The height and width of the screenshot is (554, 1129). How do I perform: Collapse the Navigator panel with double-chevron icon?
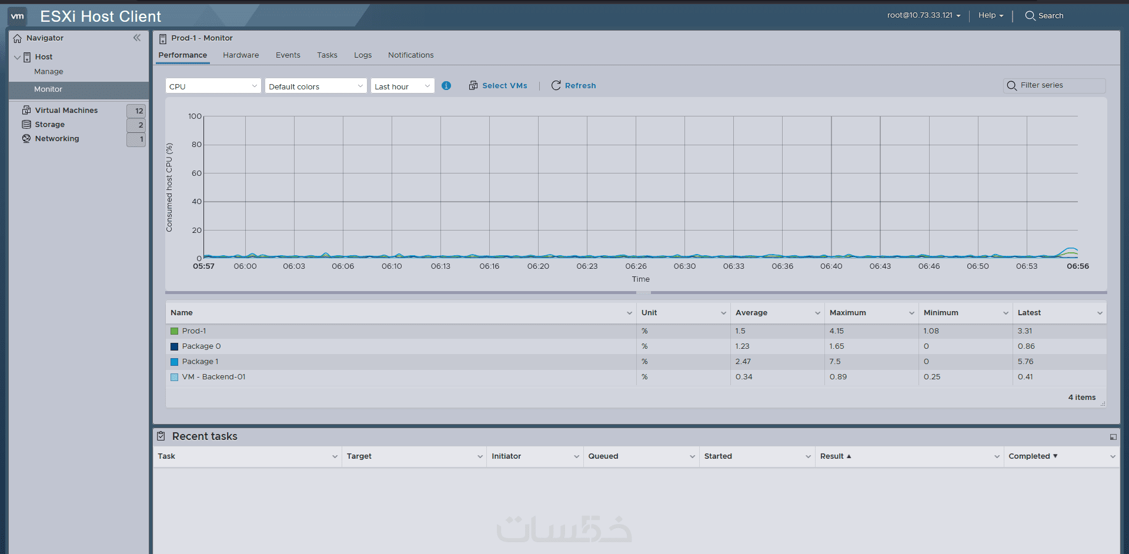[x=137, y=38]
